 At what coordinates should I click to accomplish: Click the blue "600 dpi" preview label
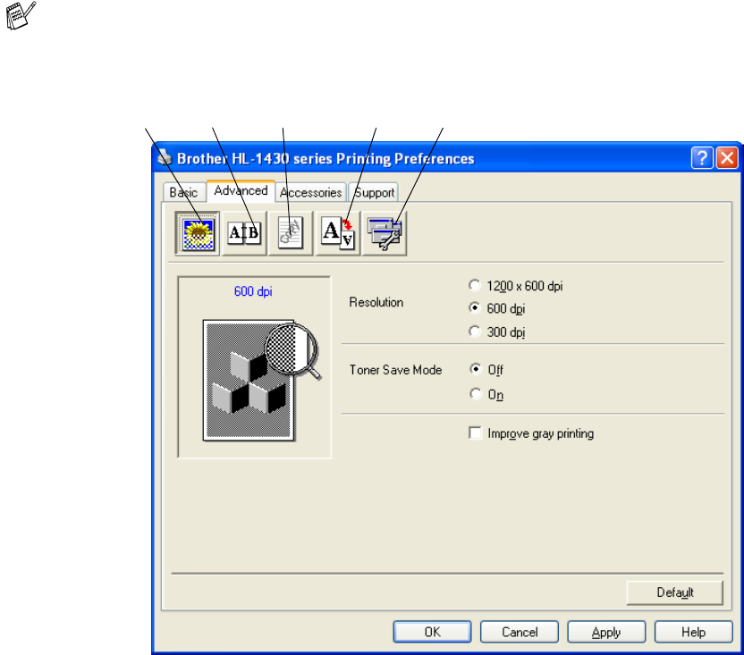coord(253,291)
